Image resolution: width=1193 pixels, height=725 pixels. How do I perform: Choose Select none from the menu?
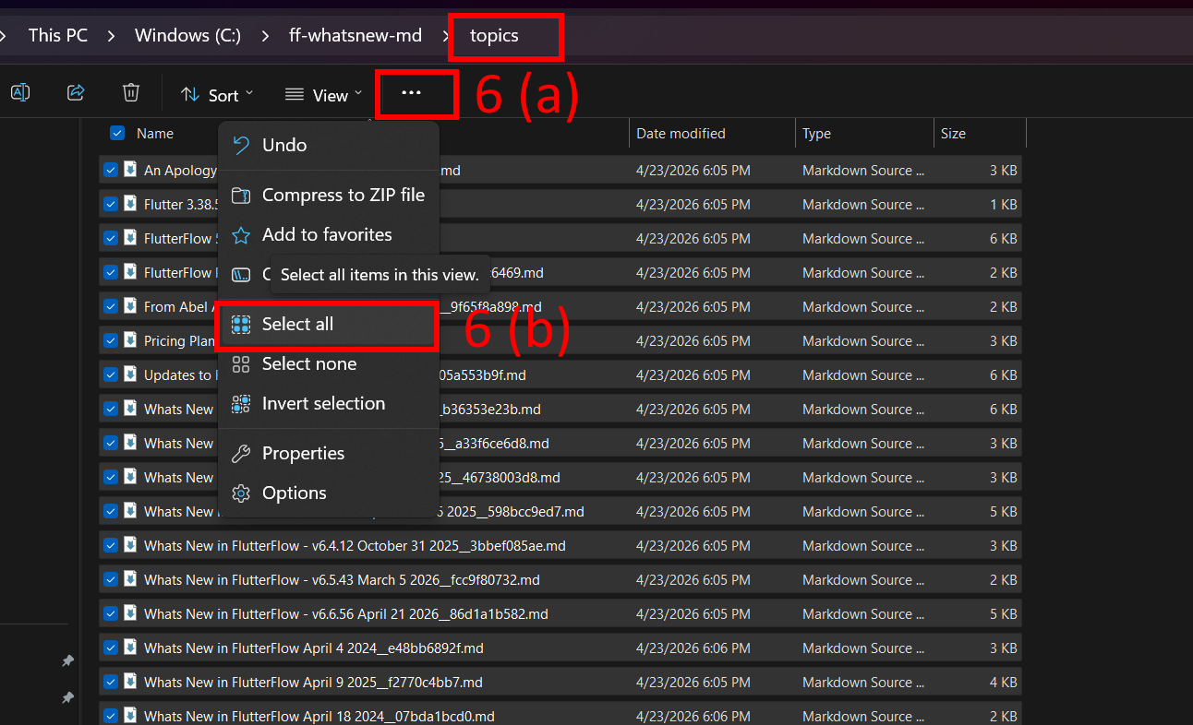[x=328, y=363]
